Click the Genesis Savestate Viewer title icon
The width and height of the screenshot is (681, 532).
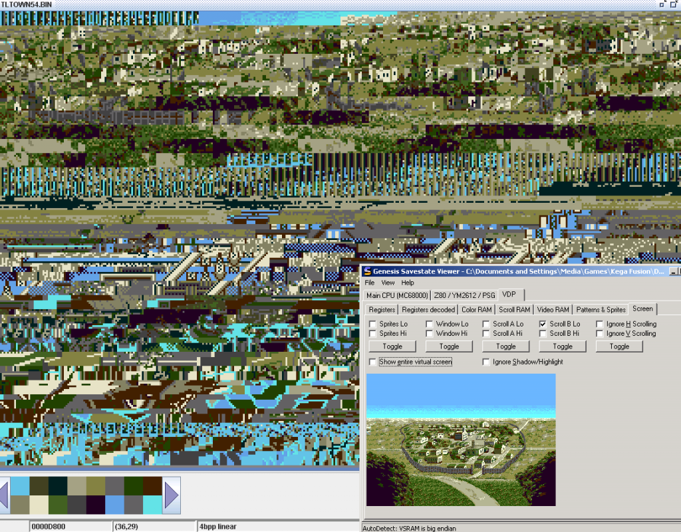(366, 271)
